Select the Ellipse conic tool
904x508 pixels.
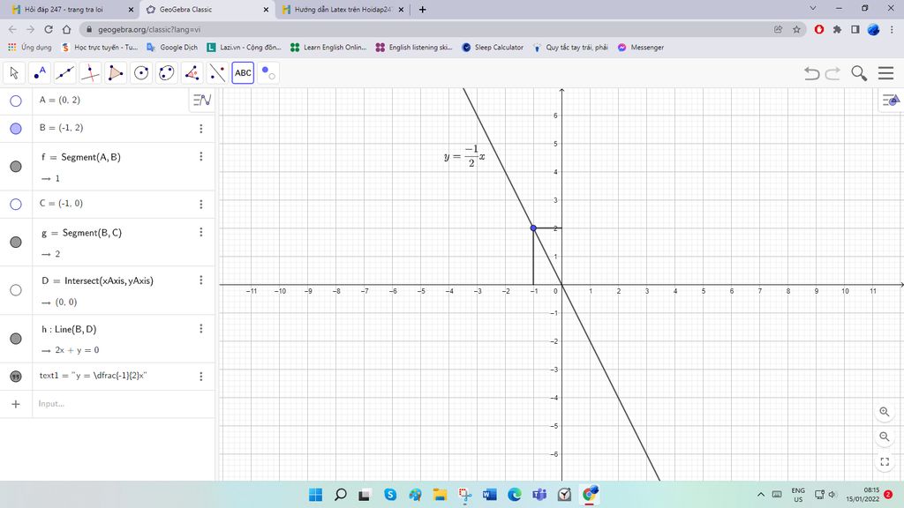pyautogui.click(x=167, y=73)
